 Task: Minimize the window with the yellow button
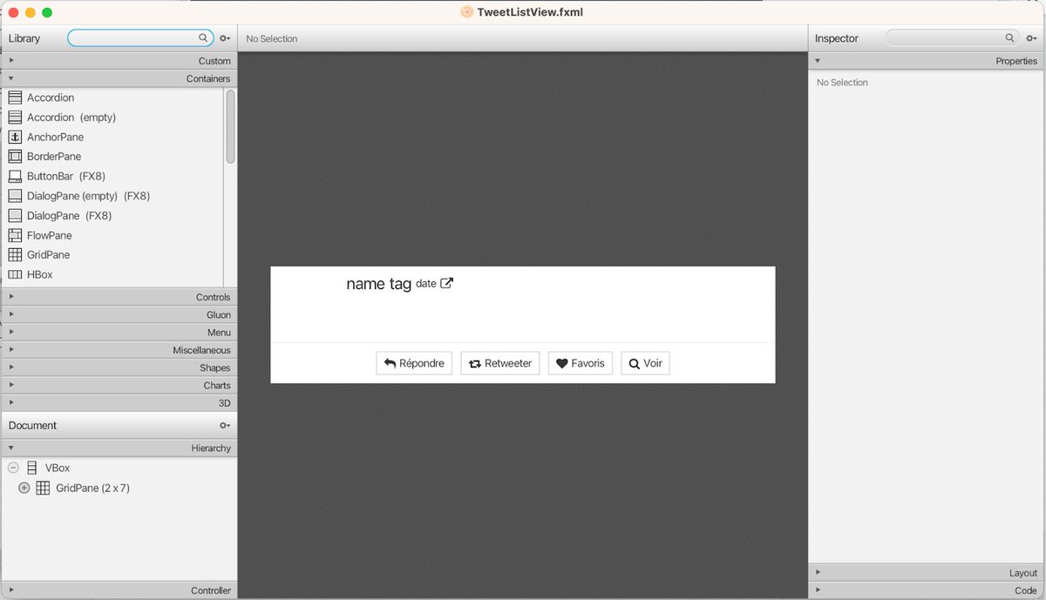pos(30,12)
